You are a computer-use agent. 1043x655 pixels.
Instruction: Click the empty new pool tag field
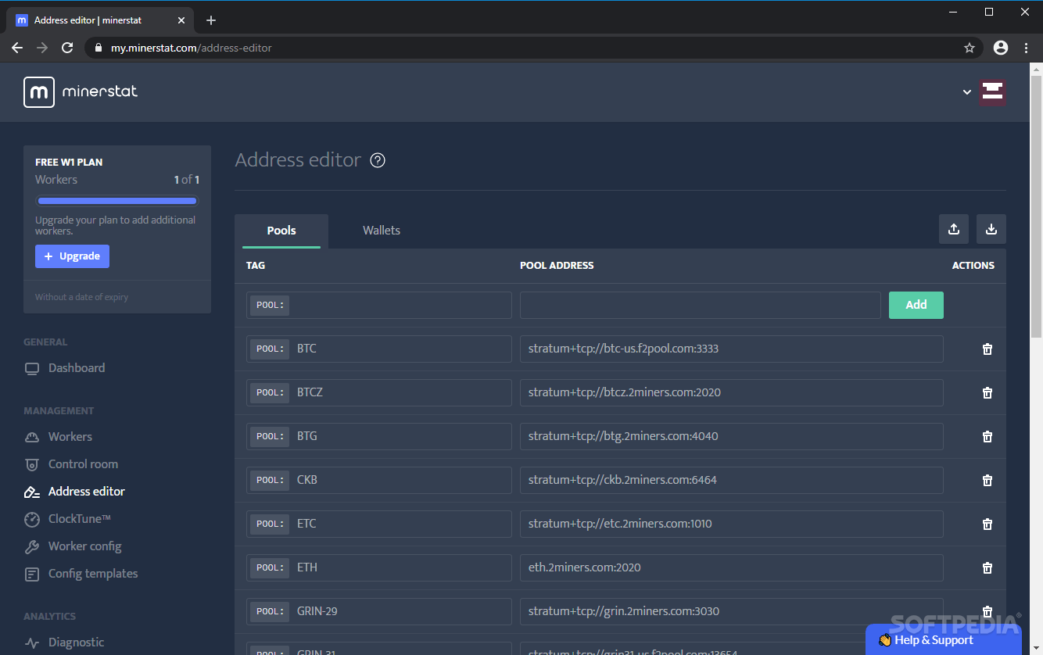tap(379, 305)
